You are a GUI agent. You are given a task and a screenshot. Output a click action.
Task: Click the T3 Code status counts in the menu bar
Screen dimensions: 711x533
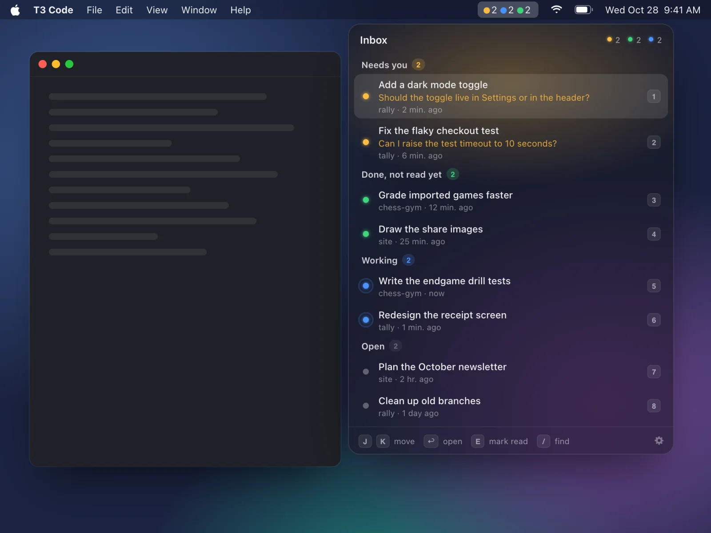(x=507, y=10)
